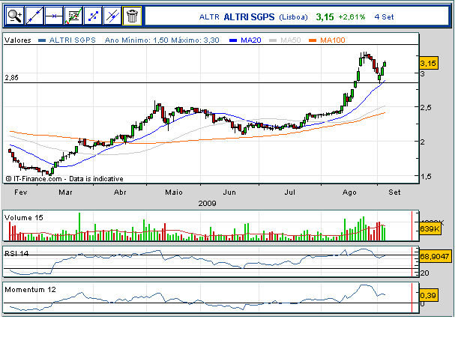Viewport: 467px width, 346px height.
Task: Click the trash can delete tool
Action: point(132,16)
